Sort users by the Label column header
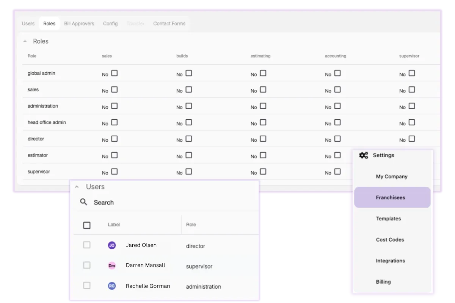The height and width of the screenshot is (303, 455). pos(114,225)
